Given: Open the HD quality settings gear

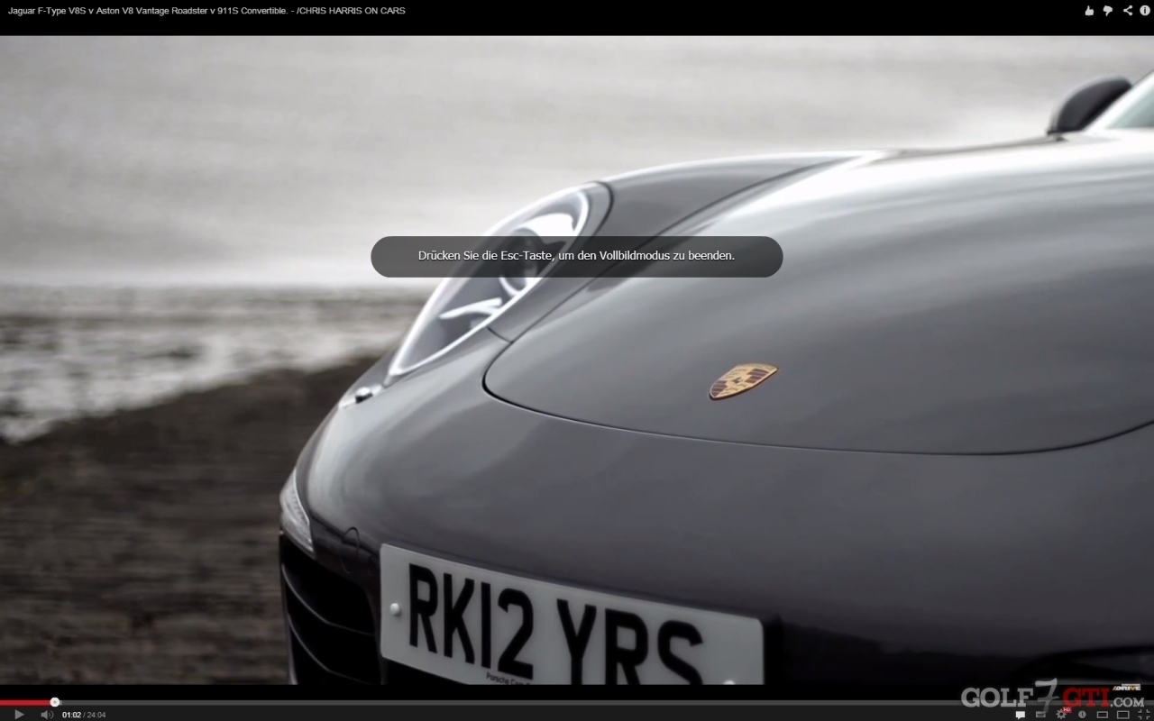Looking at the screenshot, I should coord(1061,715).
